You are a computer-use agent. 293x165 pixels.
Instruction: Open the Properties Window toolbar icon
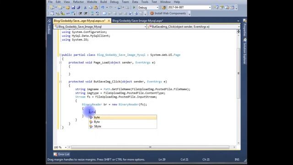pos(222,7)
